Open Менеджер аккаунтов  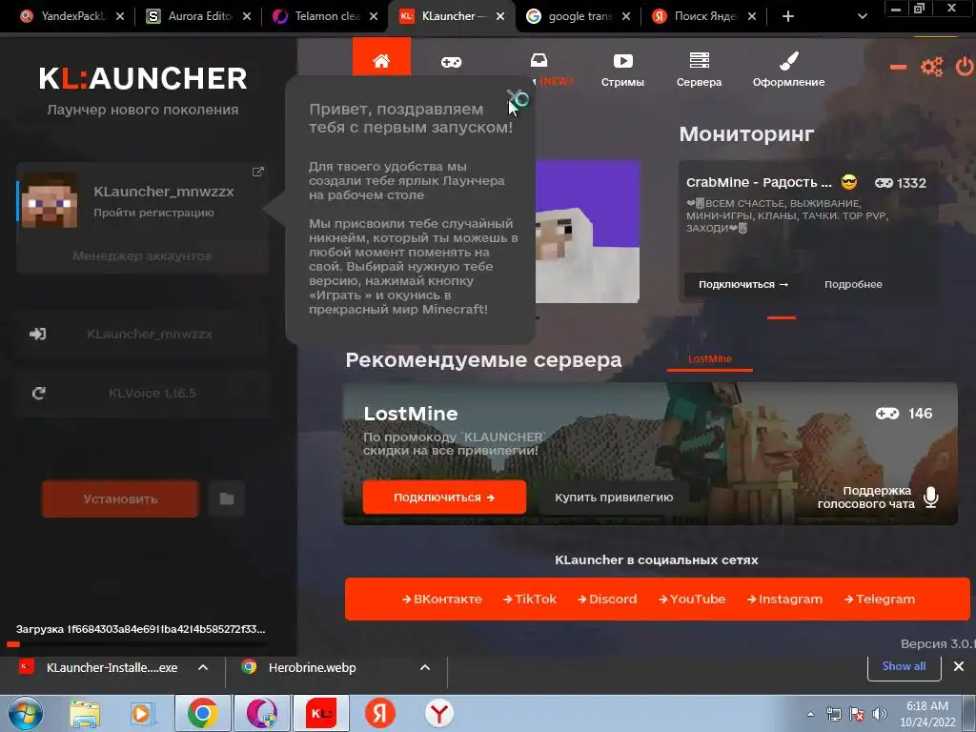(x=142, y=255)
